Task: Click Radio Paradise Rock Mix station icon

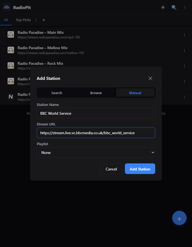Action: (x=11, y=66)
